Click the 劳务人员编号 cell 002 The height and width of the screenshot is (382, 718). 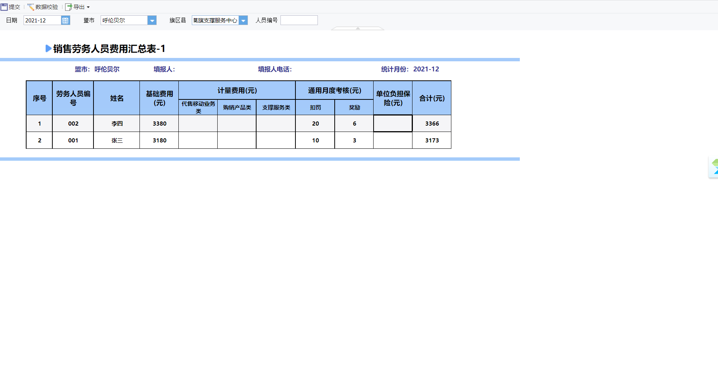coord(73,123)
